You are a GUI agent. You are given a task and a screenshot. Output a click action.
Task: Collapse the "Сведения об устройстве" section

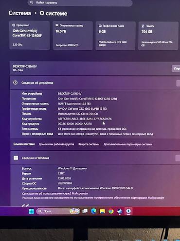click(x=95, y=82)
